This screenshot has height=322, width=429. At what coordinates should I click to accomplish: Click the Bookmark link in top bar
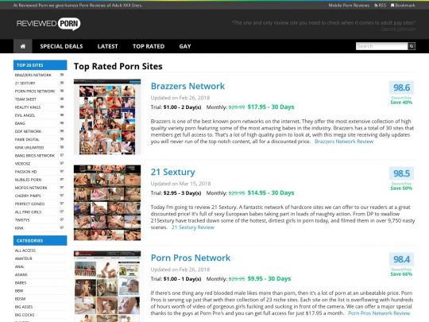coord(403,6)
